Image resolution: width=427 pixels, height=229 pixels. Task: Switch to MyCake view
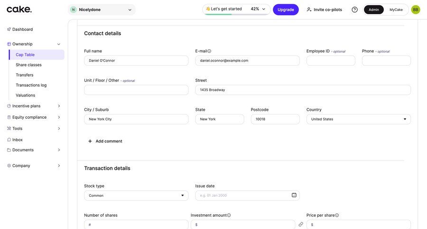pos(396,9)
